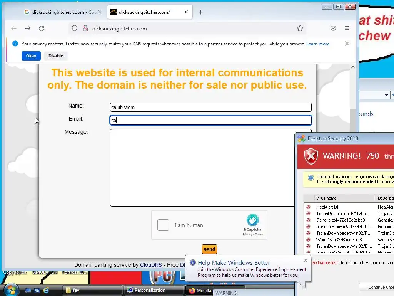This screenshot has height=296, width=394.
Task: Check the I am human hCaptcha box
Action: click(x=163, y=225)
